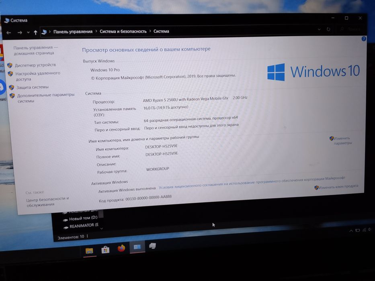Click 'Windows 10 Pro' edition text
This screenshot has width=375, height=281.
[105, 70]
